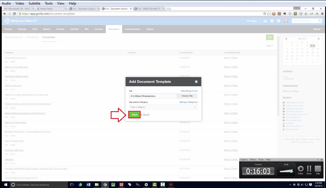Go back in the browser
The image size is (326, 188).
5,14
